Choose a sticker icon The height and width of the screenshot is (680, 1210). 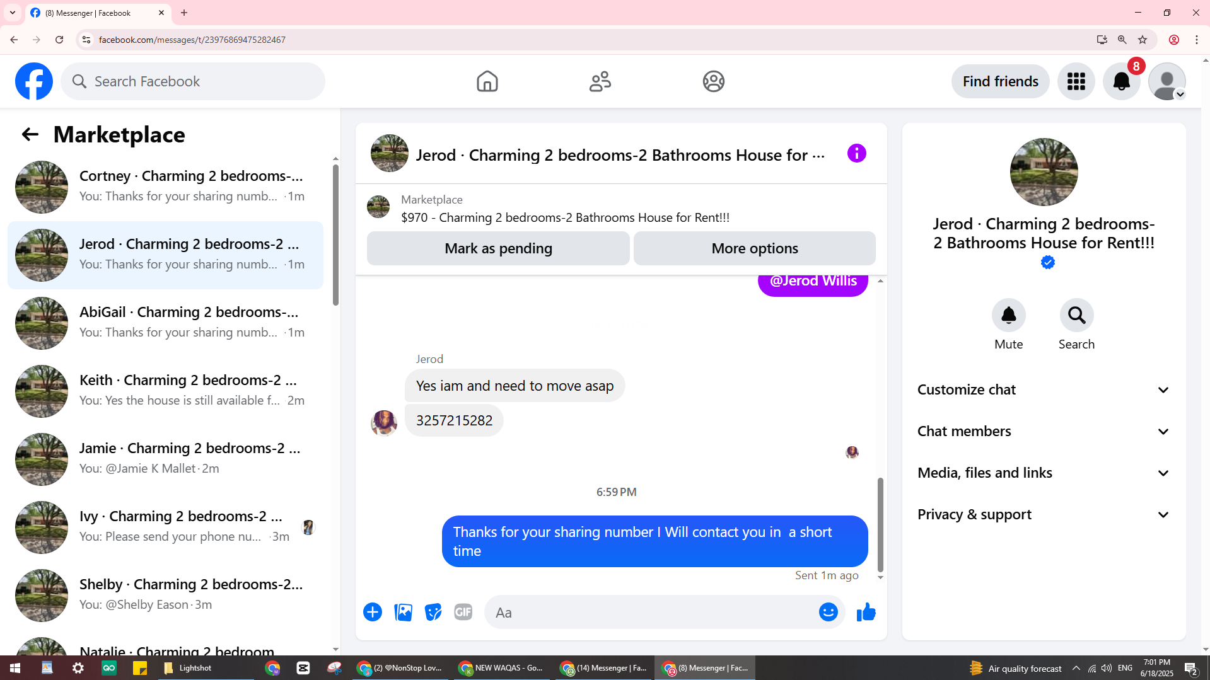[433, 612]
